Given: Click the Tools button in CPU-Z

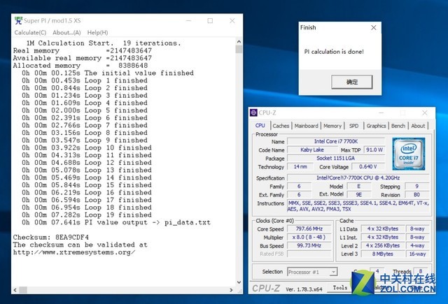Looking at the screenshot, I should click(339, 288).
